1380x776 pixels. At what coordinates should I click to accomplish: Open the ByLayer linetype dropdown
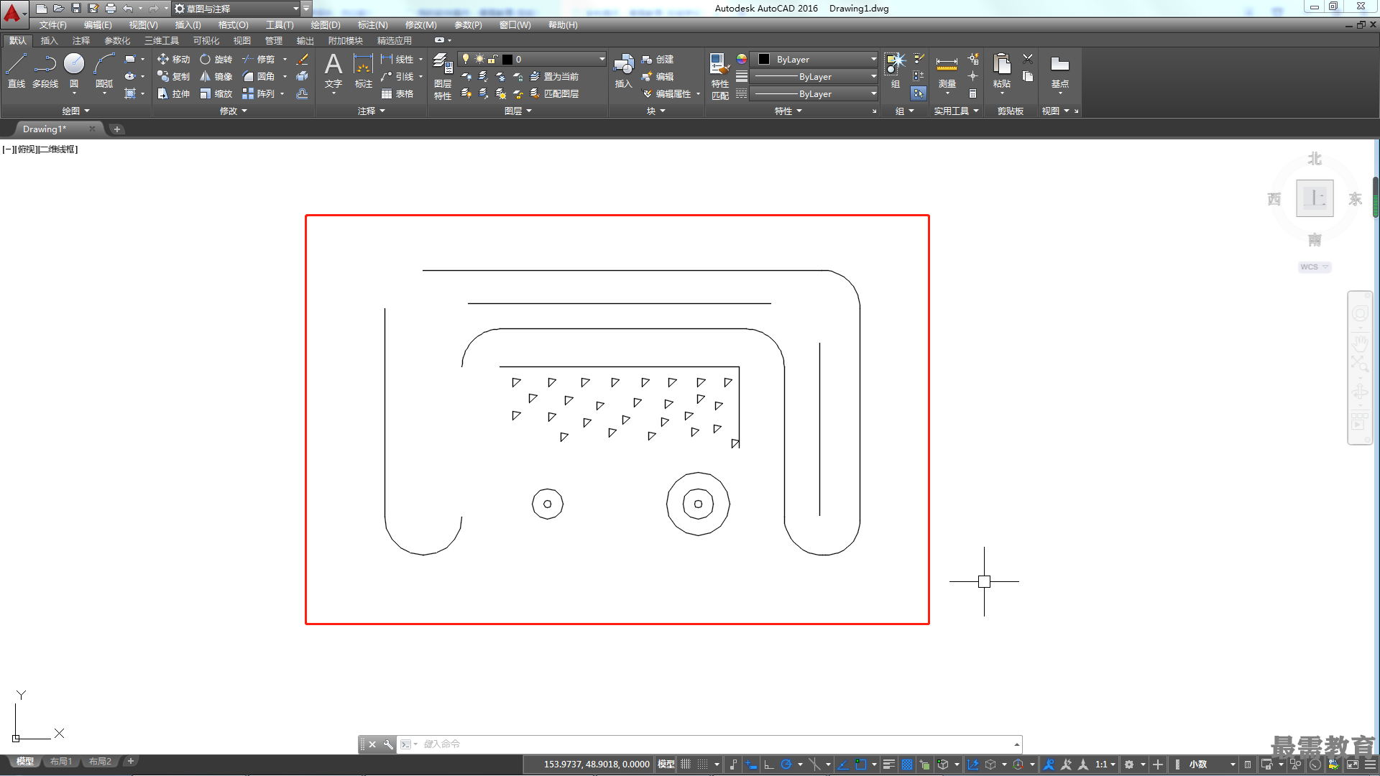pos(814,93)
